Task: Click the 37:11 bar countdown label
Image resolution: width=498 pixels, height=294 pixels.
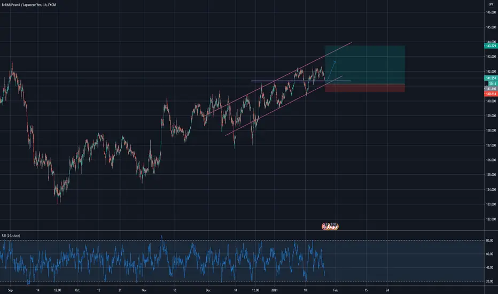Action: (x=492, y=84)
